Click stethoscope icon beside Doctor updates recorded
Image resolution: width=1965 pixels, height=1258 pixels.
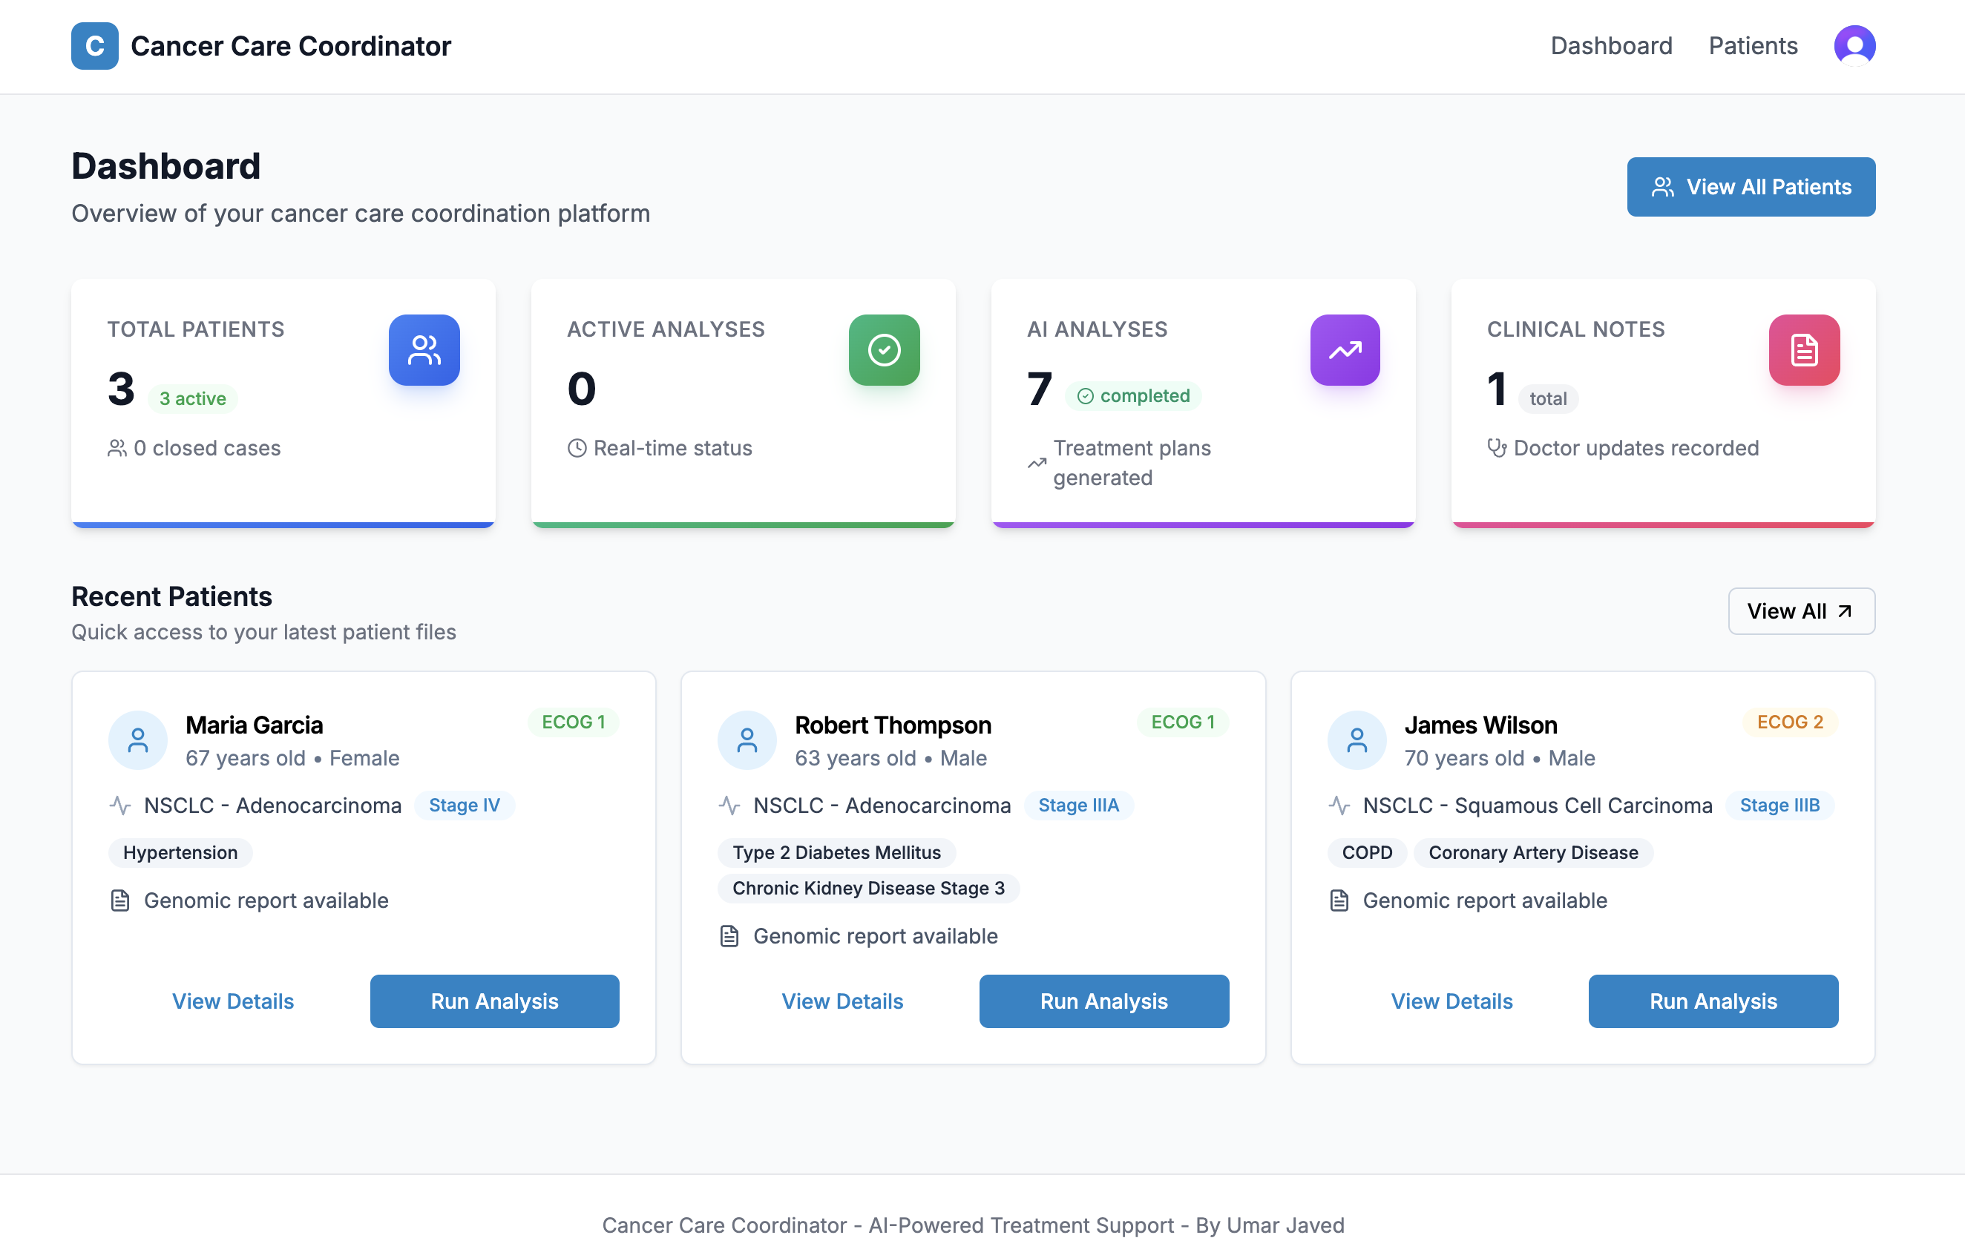pos(1496,448)
